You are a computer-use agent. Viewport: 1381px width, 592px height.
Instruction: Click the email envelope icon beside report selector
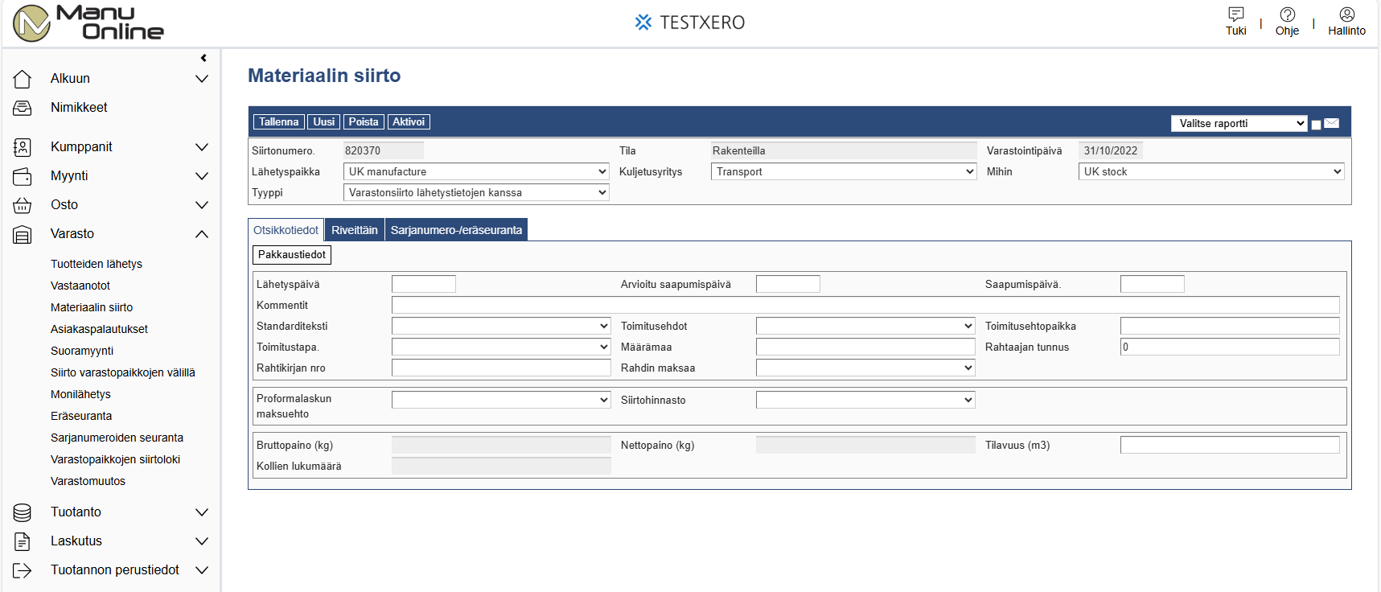[x=1332, y=123]
